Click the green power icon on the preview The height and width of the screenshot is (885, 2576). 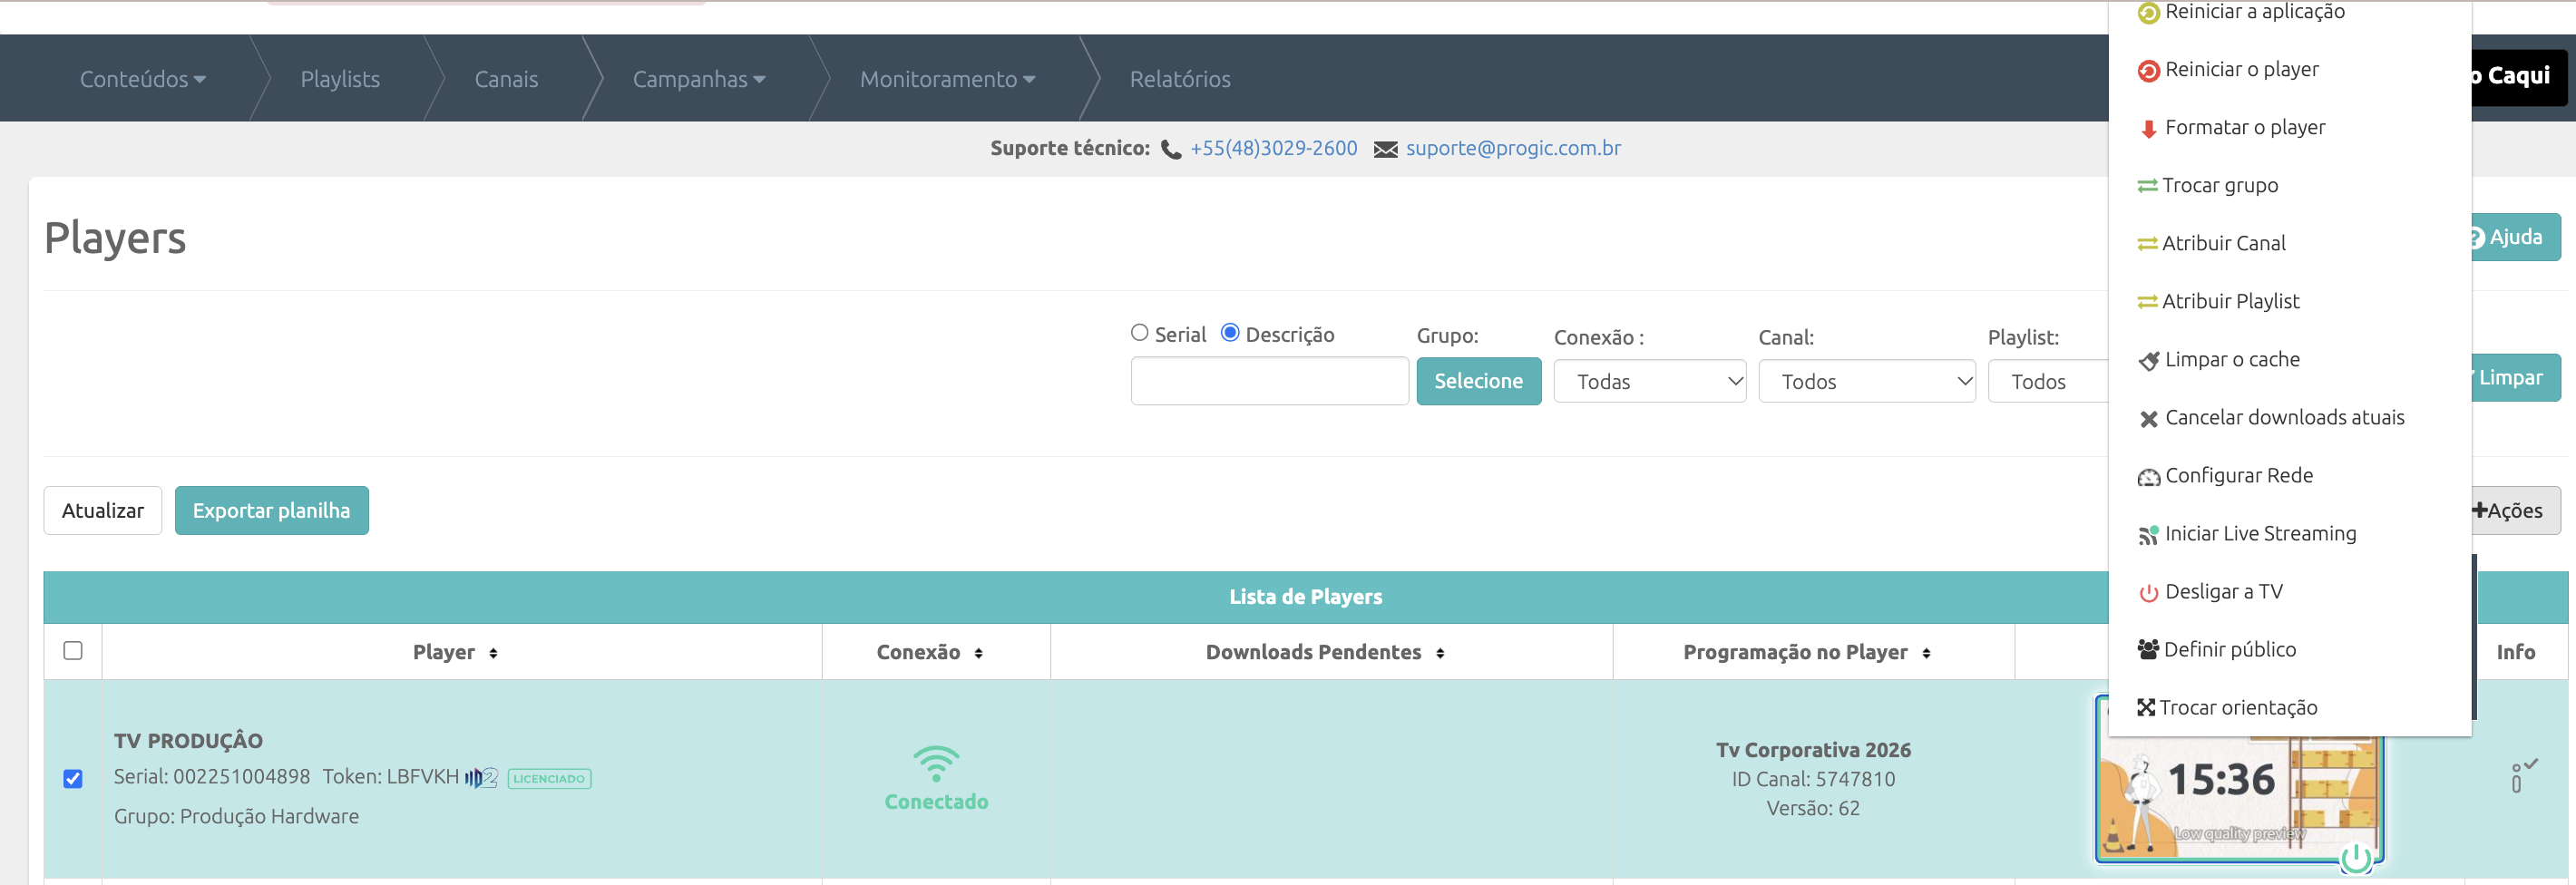(x=2357, y=857)
